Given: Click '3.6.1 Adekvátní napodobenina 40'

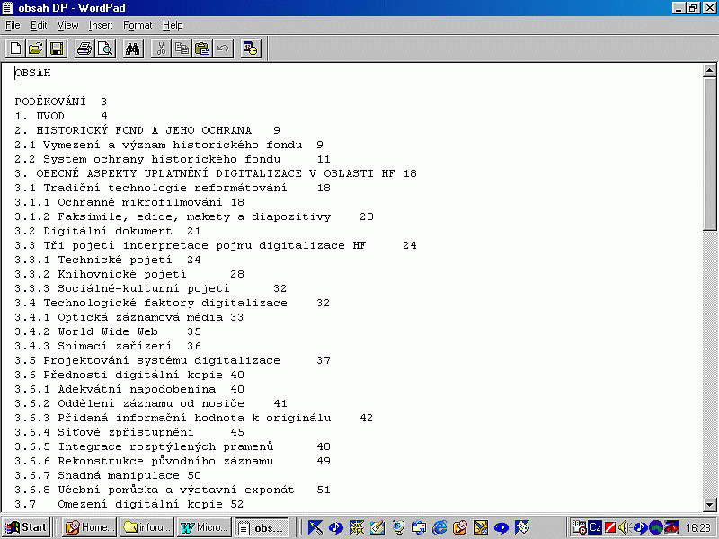Looking at the screenshot, I should (129, 389).
